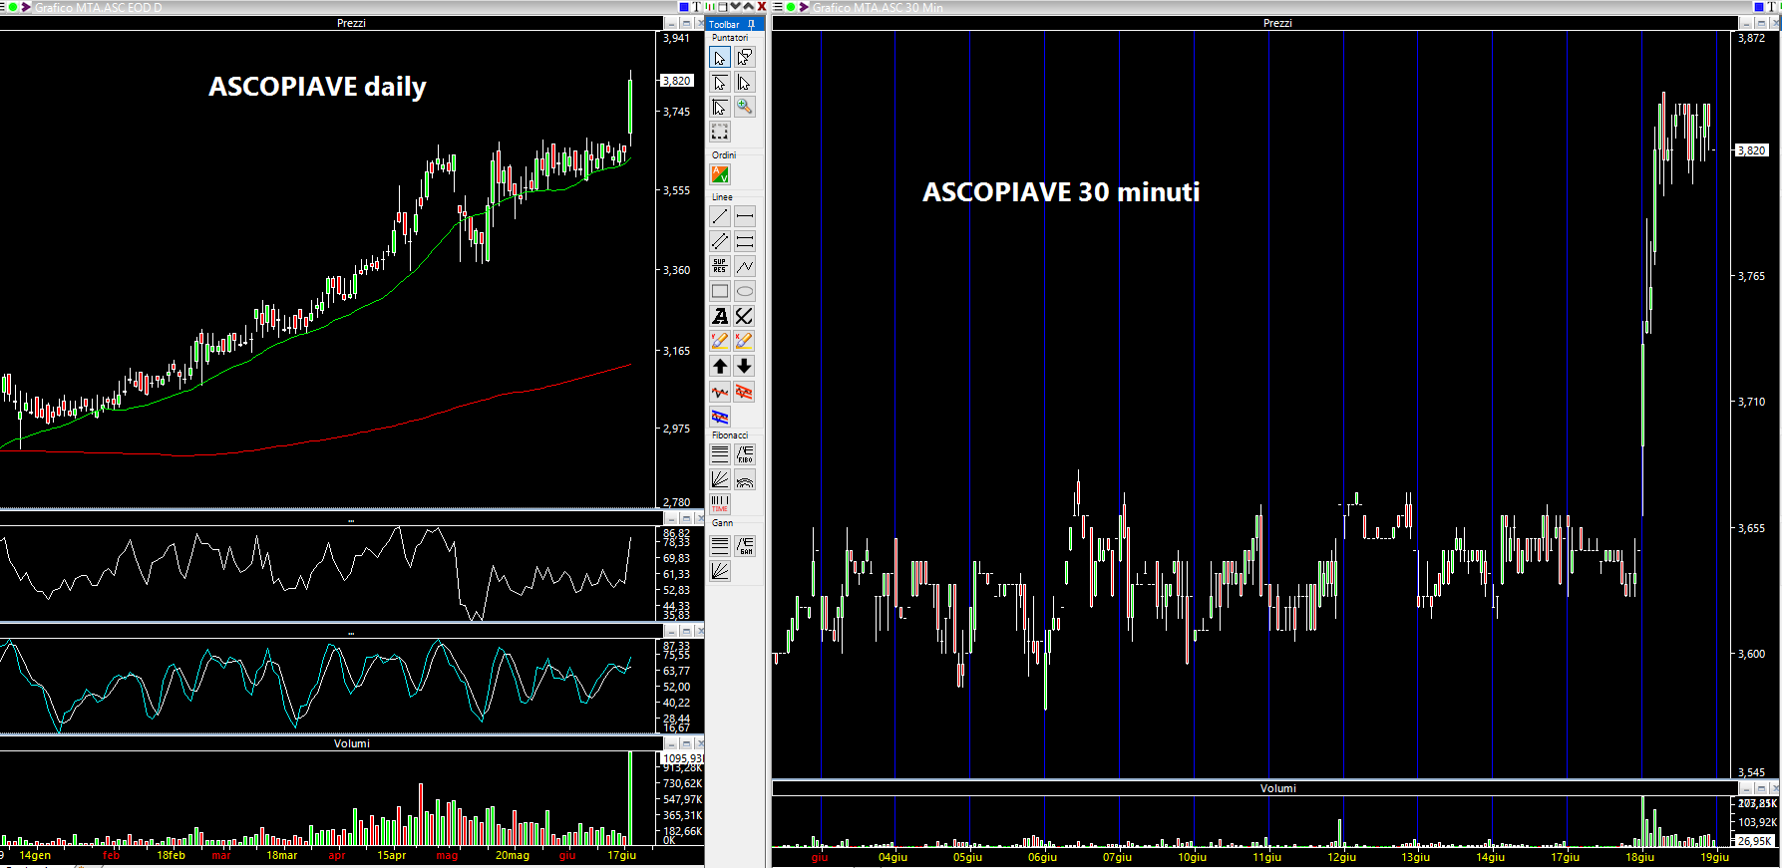
Task: Click the down chevron in daily chart title bar
Action: pyautogui.click(x=735, y=6)
